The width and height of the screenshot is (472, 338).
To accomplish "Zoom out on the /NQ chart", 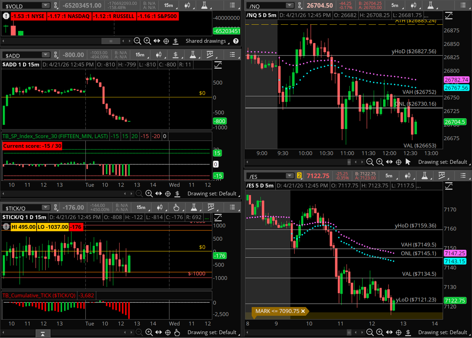I will coord(370,162).
